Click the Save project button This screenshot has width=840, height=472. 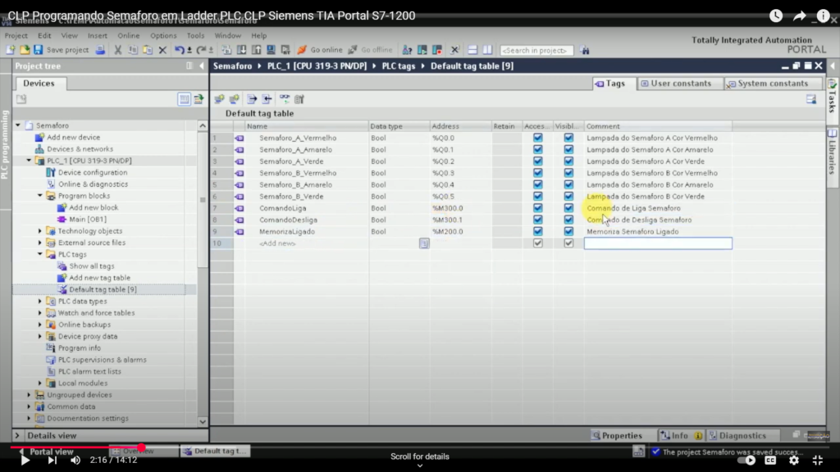click(61, 50)
